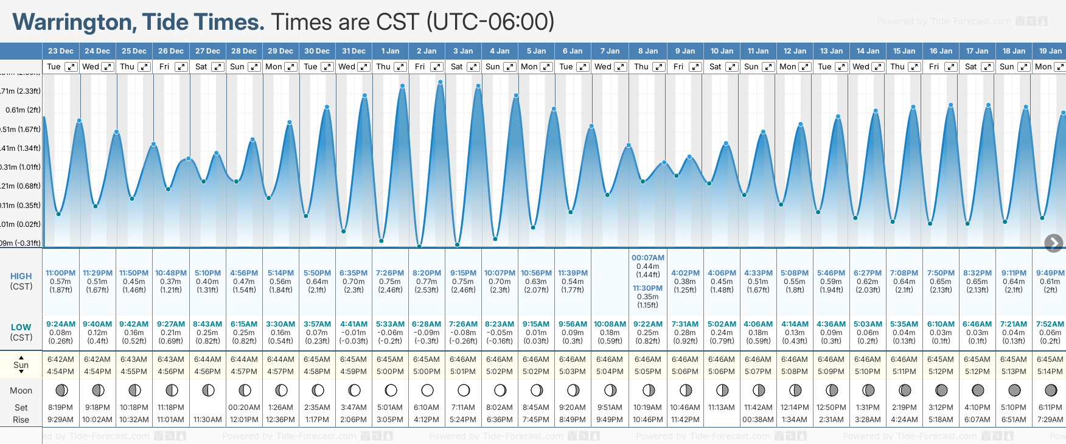The width and height of the screenshot is (1066, 444).
Task: Open expand icon beside Thu 8 Jan
Action: coord(659,67)
